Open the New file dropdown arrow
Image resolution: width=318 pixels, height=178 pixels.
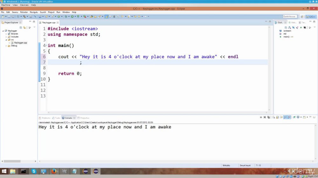pyautogui.click(x=6, y=16)
